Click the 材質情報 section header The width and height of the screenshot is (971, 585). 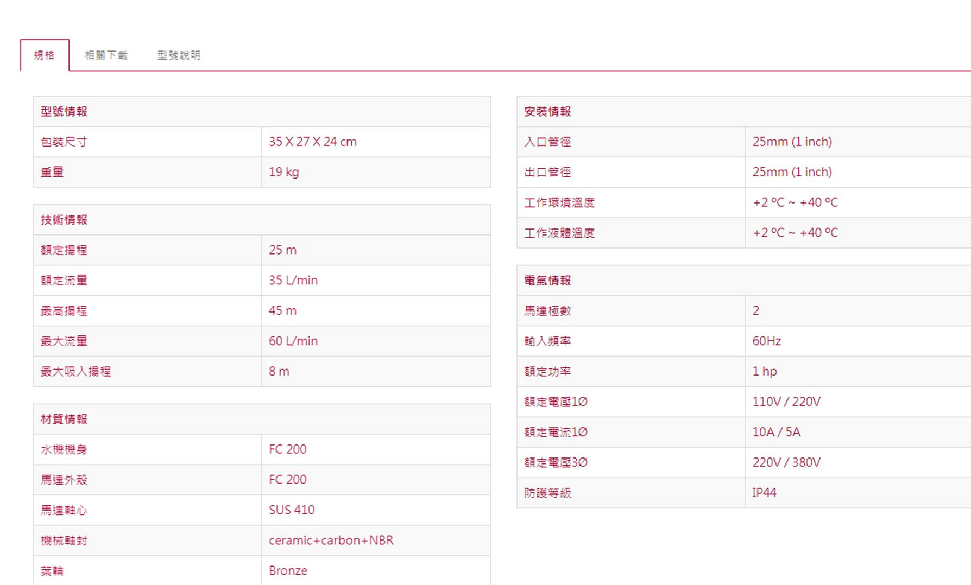point(64,419)
